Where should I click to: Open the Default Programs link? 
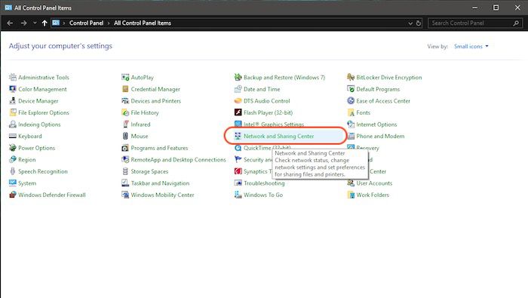point(378,89)
